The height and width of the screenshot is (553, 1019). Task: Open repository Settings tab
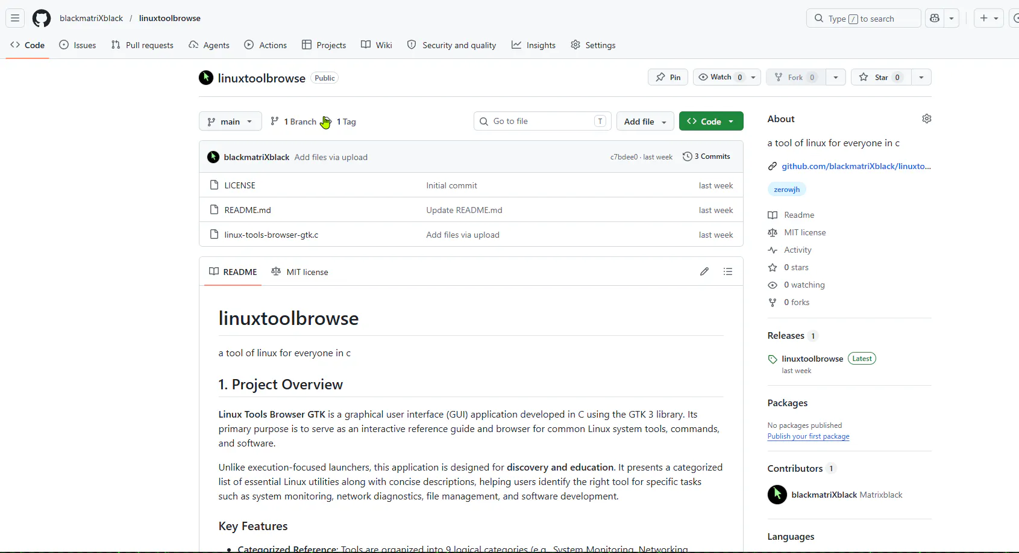pyautogui.click(x=594, y=45)
